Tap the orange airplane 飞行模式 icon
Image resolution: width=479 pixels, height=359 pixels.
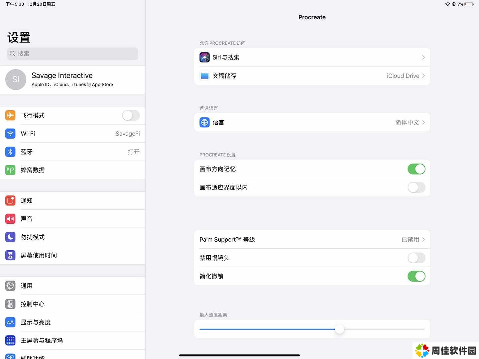tap(10, 115)
